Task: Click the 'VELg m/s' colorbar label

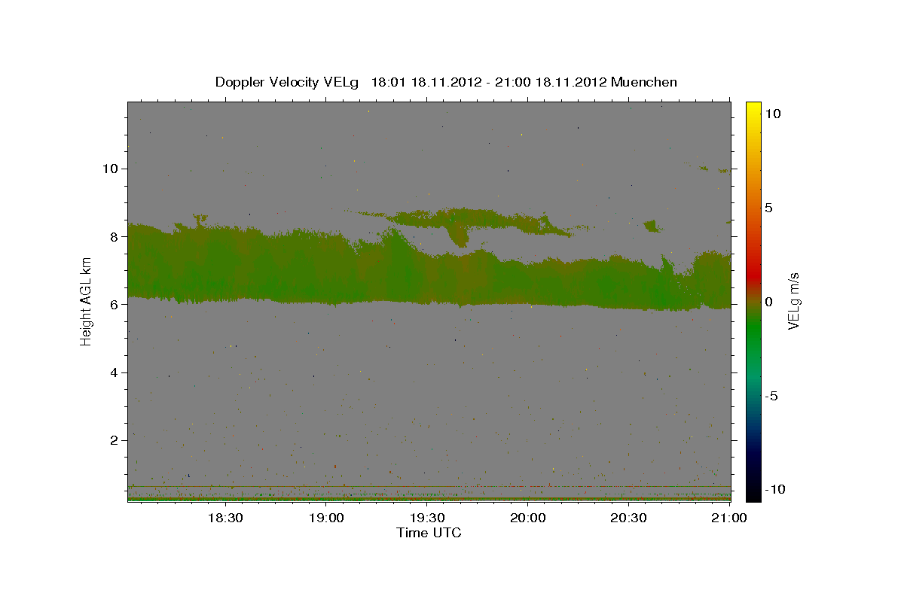Action: tap(793, 302)
